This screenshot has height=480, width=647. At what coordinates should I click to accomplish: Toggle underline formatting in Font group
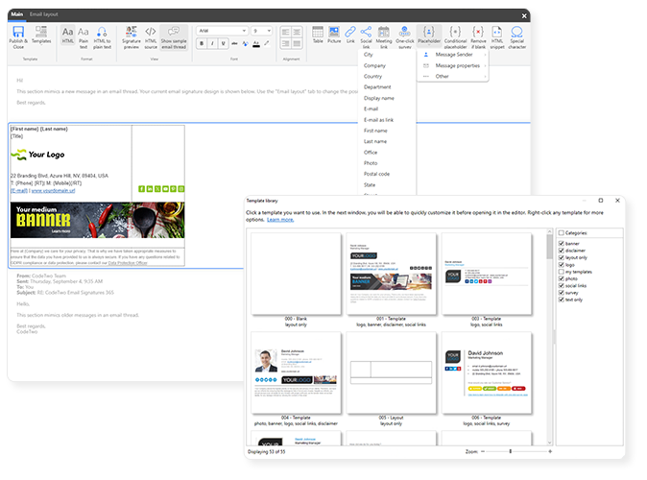224,43
